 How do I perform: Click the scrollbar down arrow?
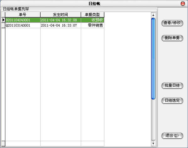point(153,144)
